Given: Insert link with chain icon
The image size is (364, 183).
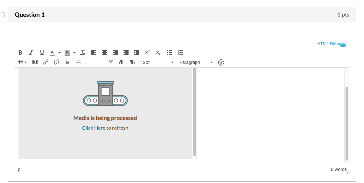Looking at the screenshot, I should tap(46, 62).
